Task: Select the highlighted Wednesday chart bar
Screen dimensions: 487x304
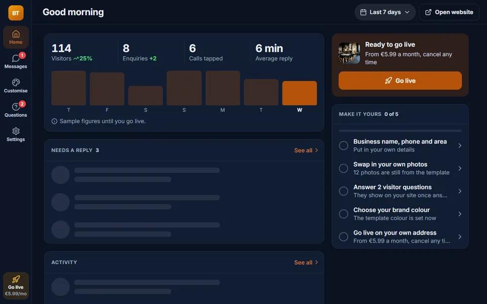Action: 299,93
